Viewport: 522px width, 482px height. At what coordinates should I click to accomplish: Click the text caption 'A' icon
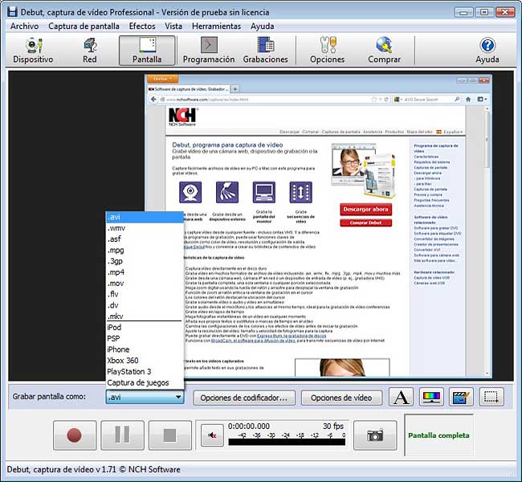tap(401, 397)
